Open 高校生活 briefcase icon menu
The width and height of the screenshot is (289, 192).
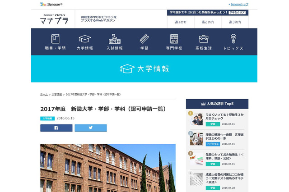204,39
